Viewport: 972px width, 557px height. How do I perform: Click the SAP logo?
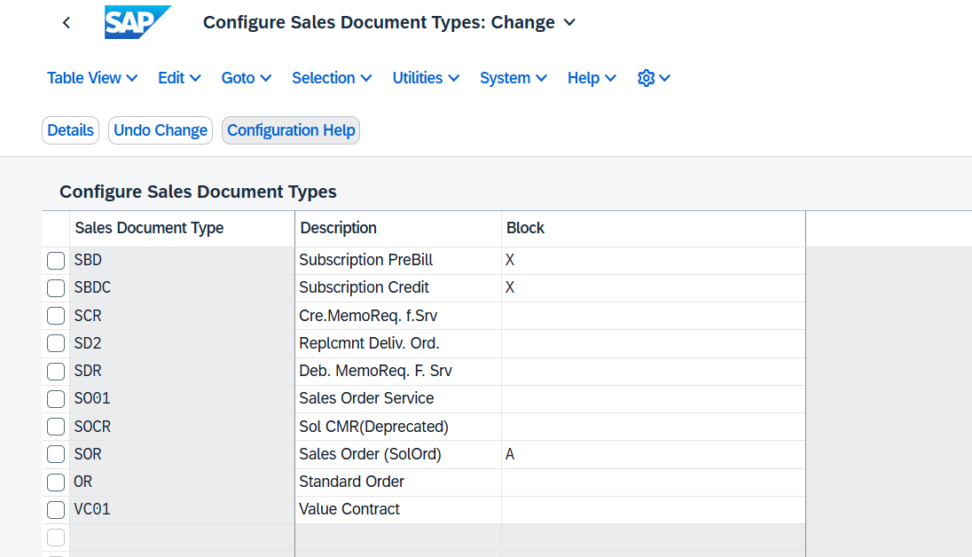137,22
